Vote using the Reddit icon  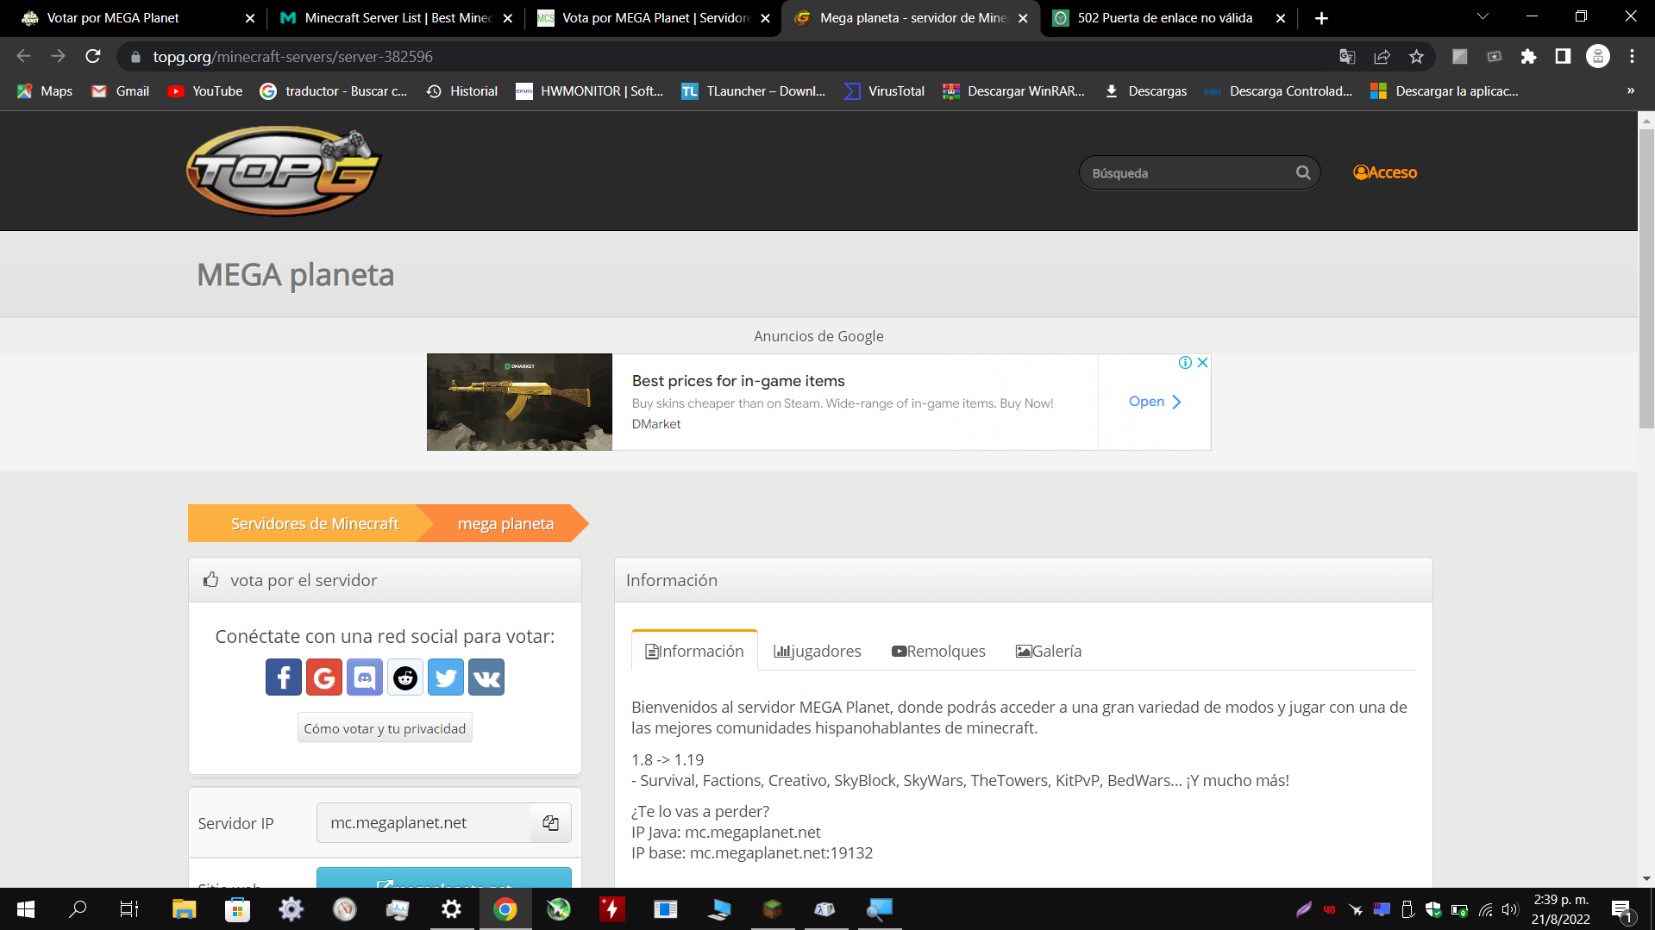point(404,677)
